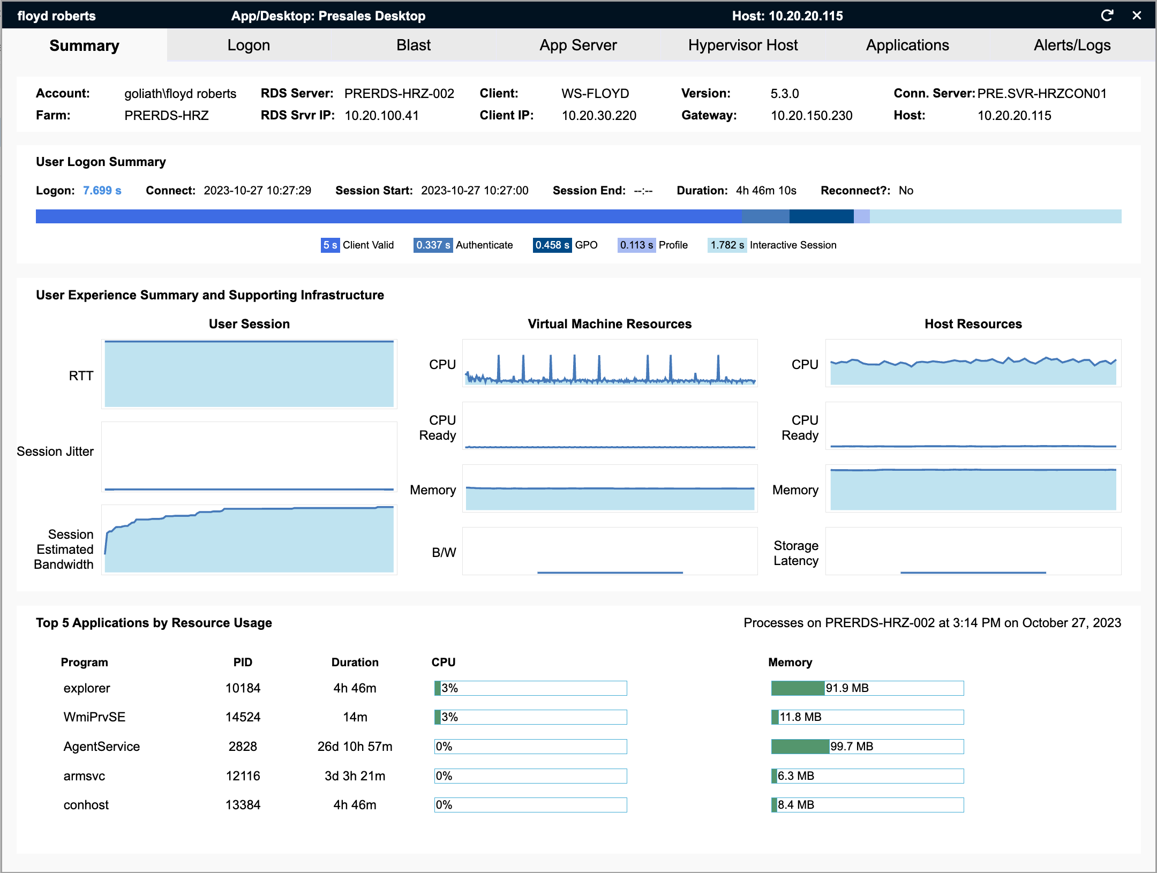Viewport: 1157px width, 873px height.
Task: Switch to the Applications tab
Action: [x=907, y=45]
